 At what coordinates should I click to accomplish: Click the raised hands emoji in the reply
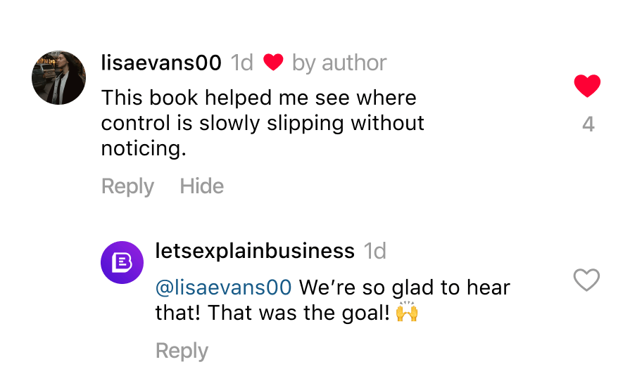click(407, 311)
